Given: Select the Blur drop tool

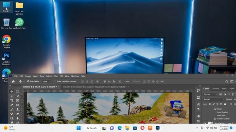Looking at the screenshot, I should [x=18, y=118].
